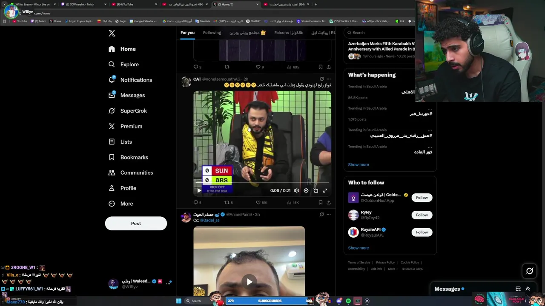The image size is (545, 306).
Task: Open Cookie Policy link
Action: point(410,263)
